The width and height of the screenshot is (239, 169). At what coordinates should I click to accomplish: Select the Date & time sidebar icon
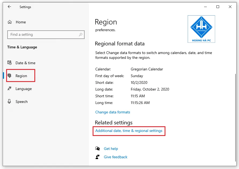click(9, 63)
